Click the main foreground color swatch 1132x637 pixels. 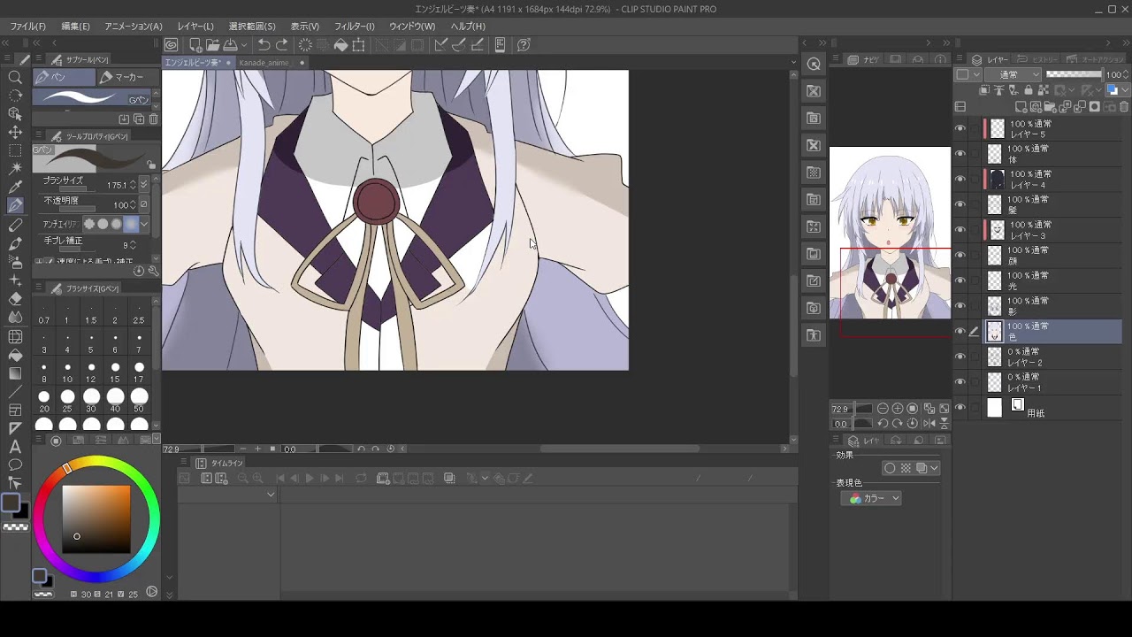pyautogui.click(x=10, y=503)
